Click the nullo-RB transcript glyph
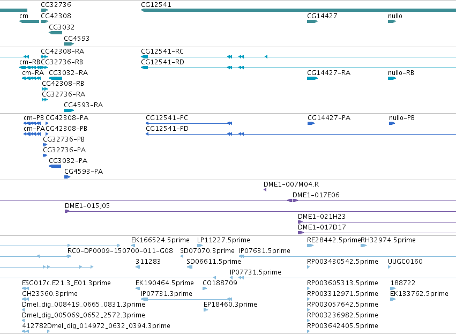Image resolution: width=456 pixels, height=334 pixels. click(x=392, y=78)
